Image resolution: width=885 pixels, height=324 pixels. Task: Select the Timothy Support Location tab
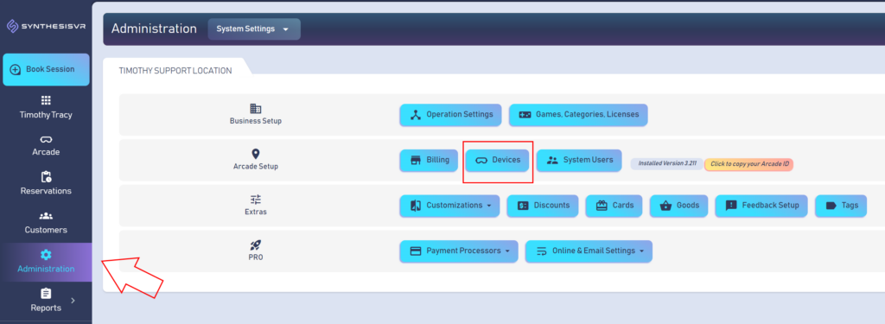coord(175,71)
